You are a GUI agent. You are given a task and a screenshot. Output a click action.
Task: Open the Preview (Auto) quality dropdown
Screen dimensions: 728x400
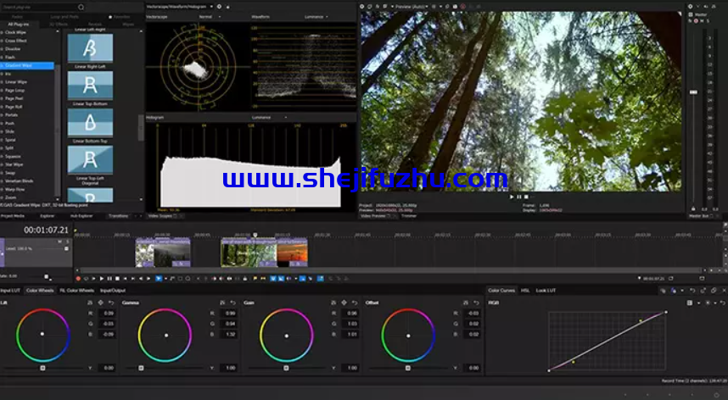(x=411, y=7)
